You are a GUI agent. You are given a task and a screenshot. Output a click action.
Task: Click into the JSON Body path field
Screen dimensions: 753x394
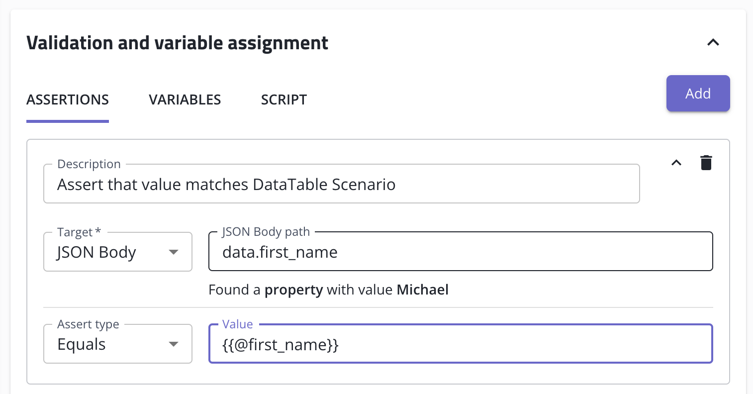click(x=460, y=252)
